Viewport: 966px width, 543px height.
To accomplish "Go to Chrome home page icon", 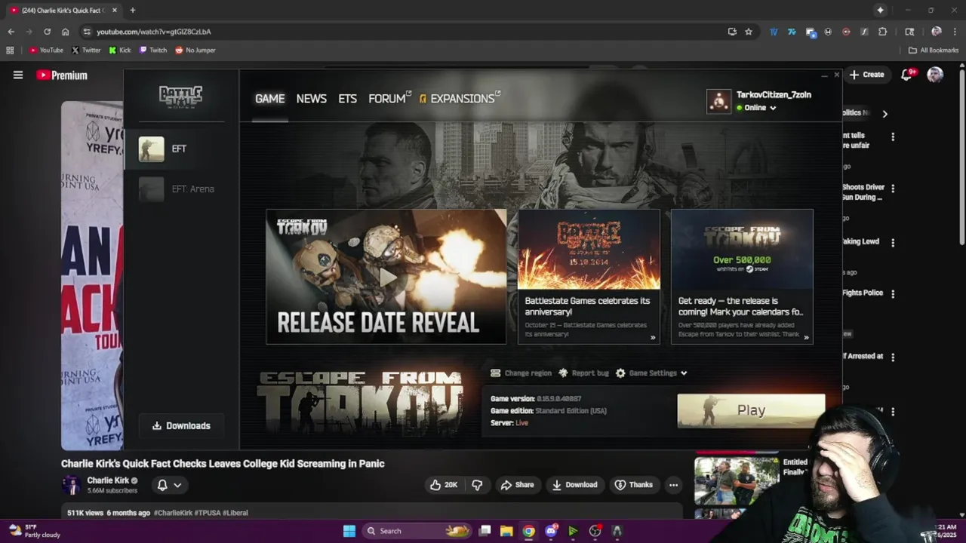I will point(66,32).
